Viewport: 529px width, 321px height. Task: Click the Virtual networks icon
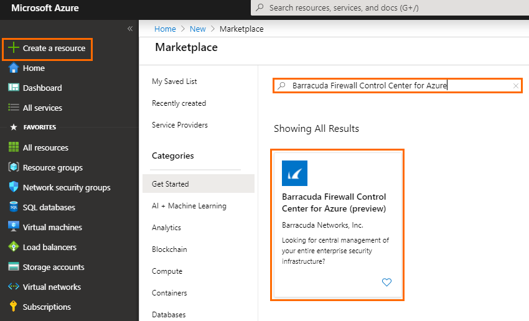[14, 287]
